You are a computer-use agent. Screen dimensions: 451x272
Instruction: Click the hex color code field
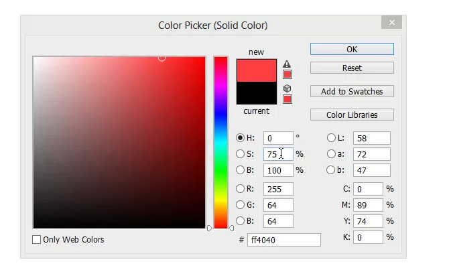[283, 240]
